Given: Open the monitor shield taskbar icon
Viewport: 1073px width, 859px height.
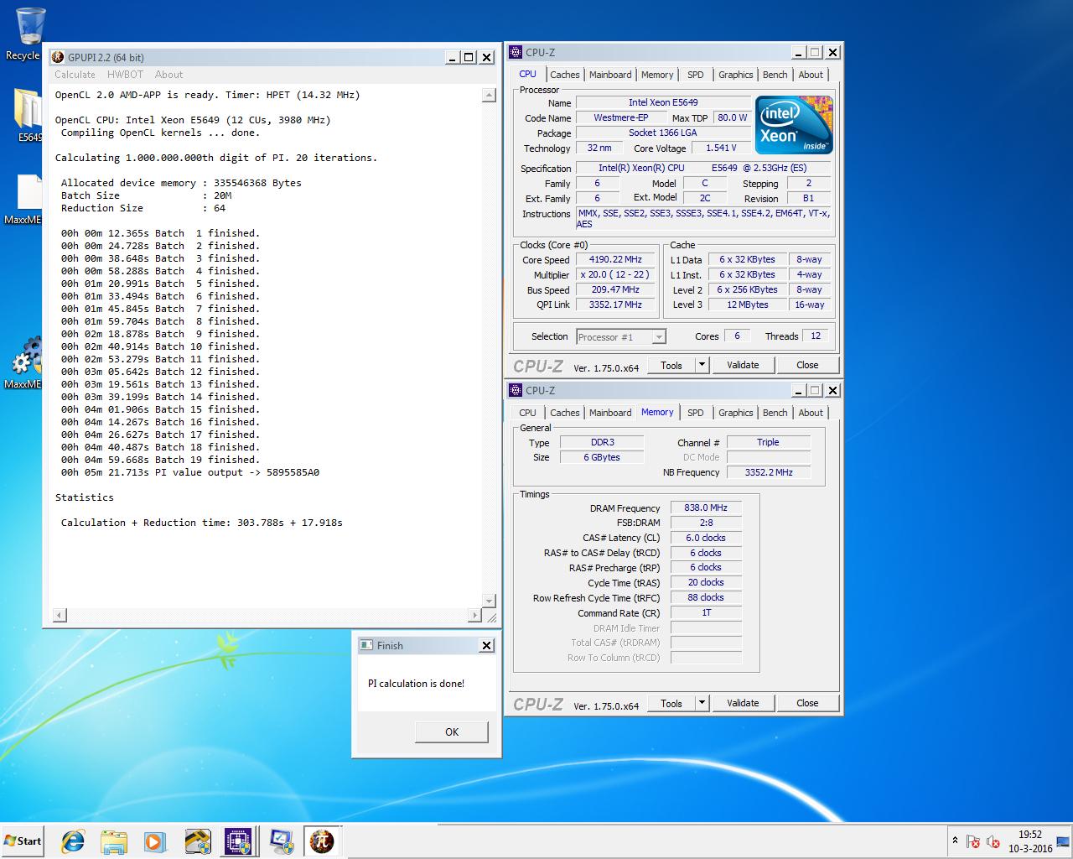Looking at the screenshot, I should point(280,841).
